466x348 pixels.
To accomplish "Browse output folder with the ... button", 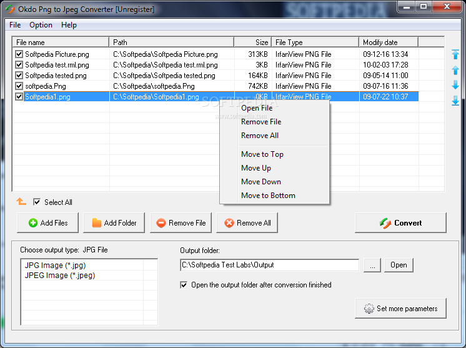I will click(372, 265).
